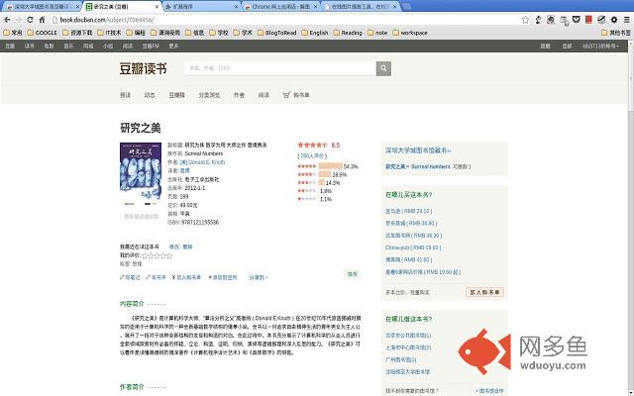Open 豆瓣猜 in the book navigation
This screenshot has width=634, height=396.
(x=176, y=95)
